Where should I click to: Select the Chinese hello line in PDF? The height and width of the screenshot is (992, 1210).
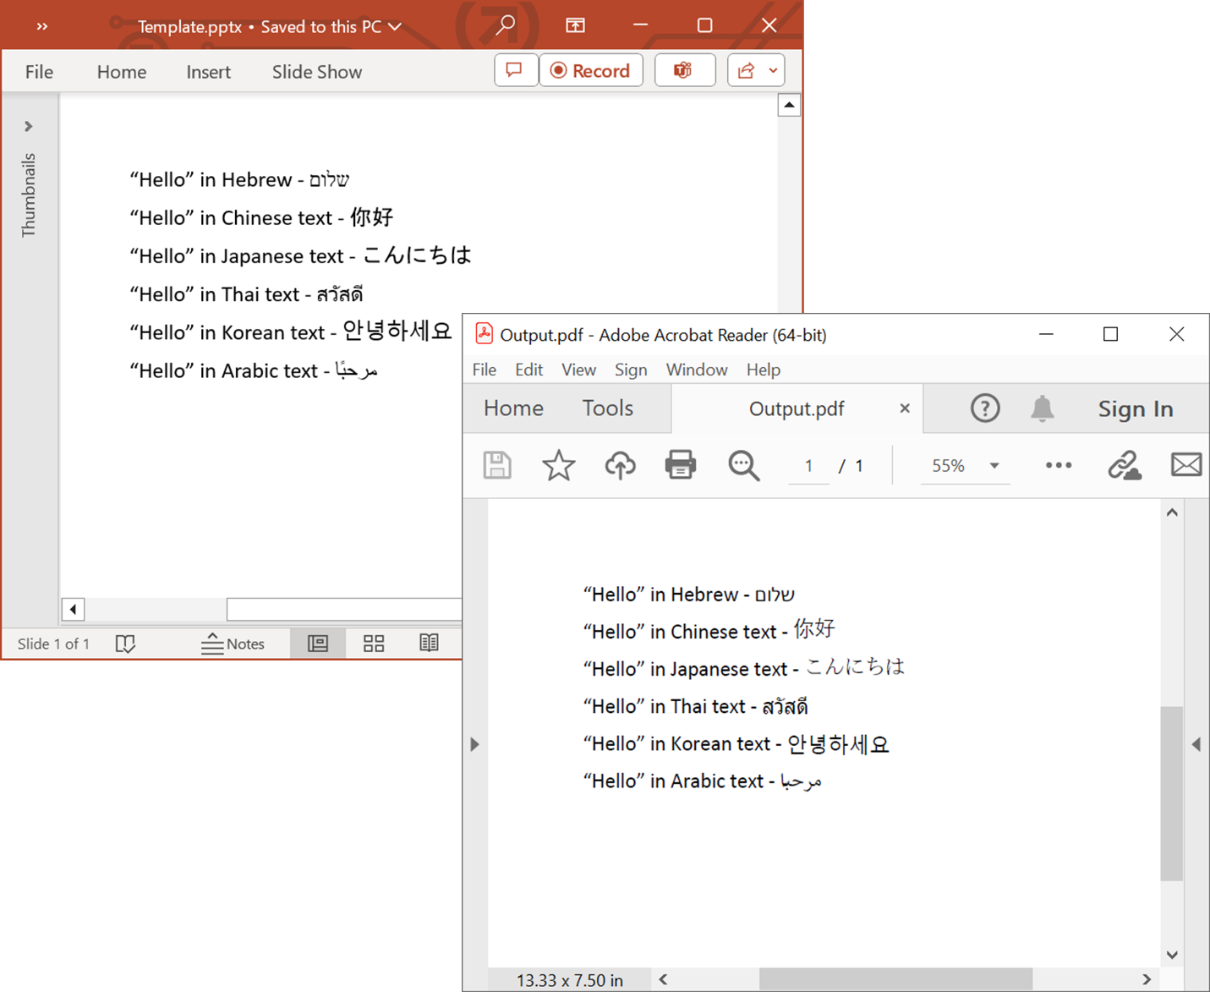click(x=709, y=630)
